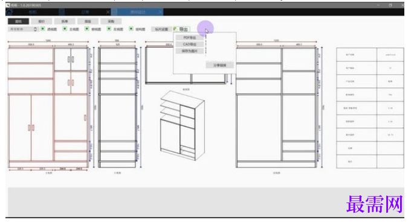Click the 分享链接 button
The image size is (414, 223).
(219, 65)
